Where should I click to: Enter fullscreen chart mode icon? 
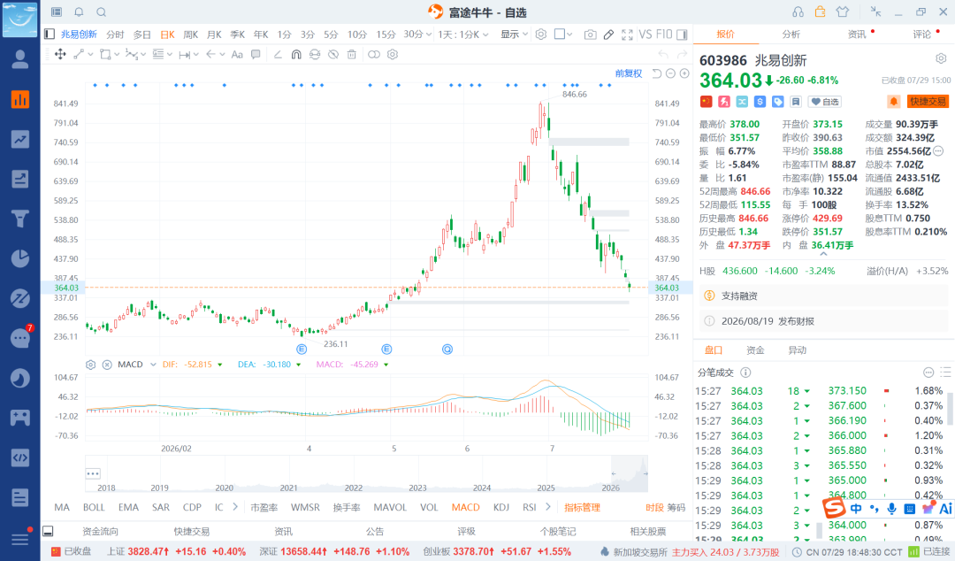pyautogui.click(x=627, y=35)
